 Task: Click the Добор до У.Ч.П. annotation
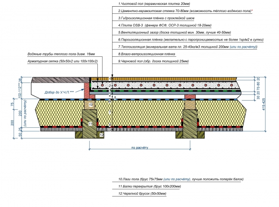coord(59,93)
